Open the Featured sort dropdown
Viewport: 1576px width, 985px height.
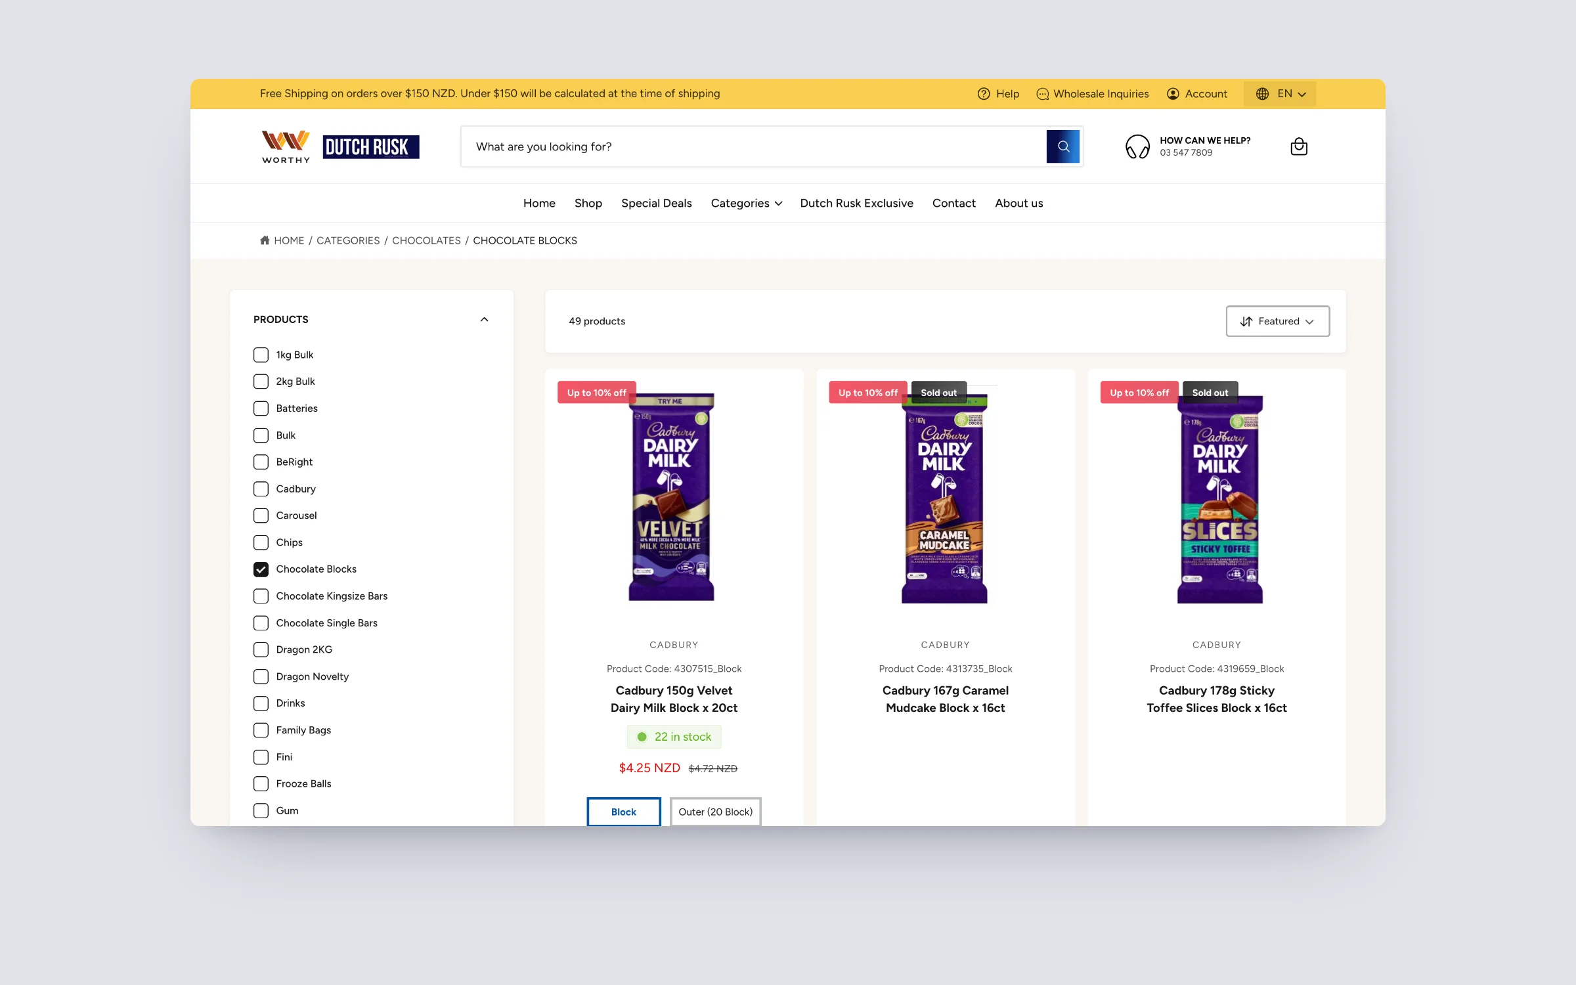point(1277,321)
